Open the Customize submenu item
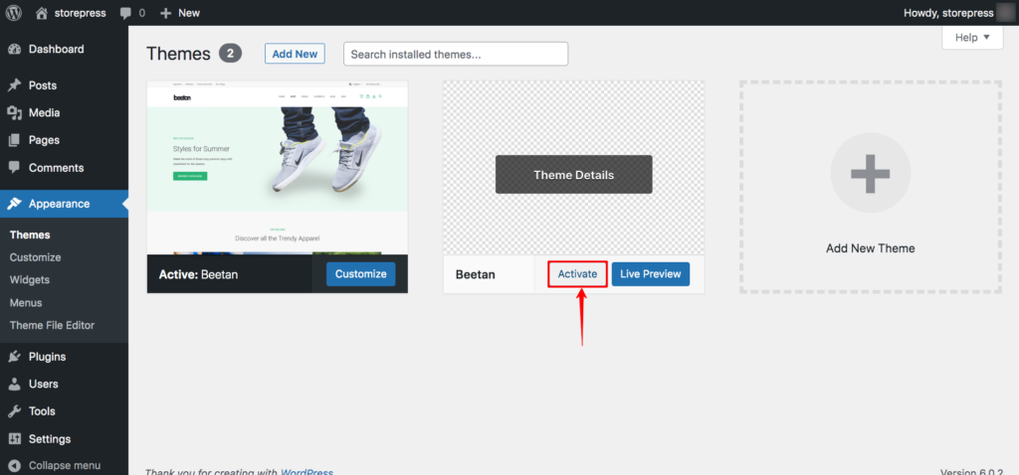 (35, 257)
